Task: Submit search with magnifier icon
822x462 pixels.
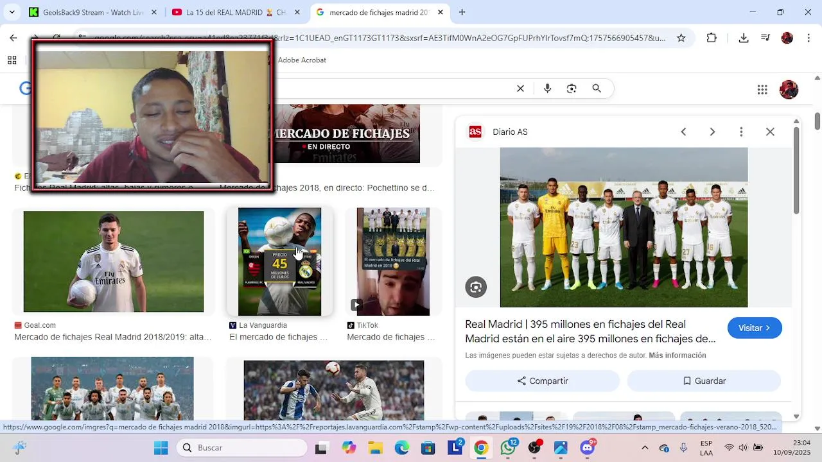Action: tap(597, 89)
